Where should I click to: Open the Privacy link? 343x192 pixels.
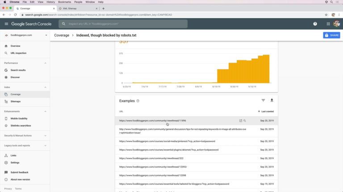click(x=8, y=189)
